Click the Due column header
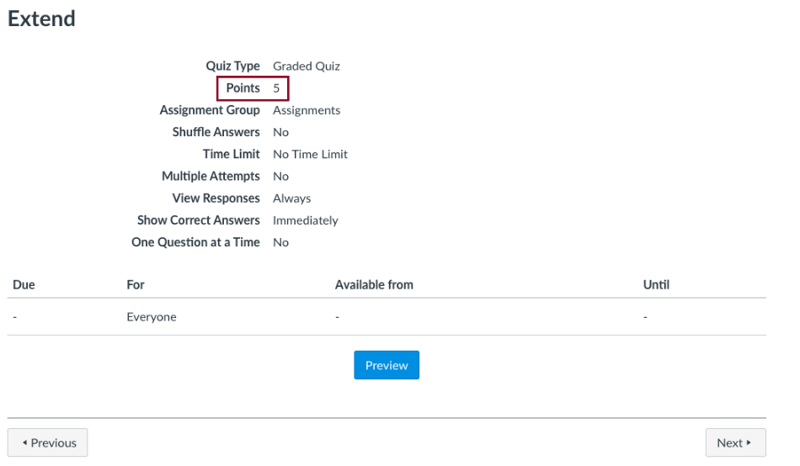800x466 pixels. [24, 284]
